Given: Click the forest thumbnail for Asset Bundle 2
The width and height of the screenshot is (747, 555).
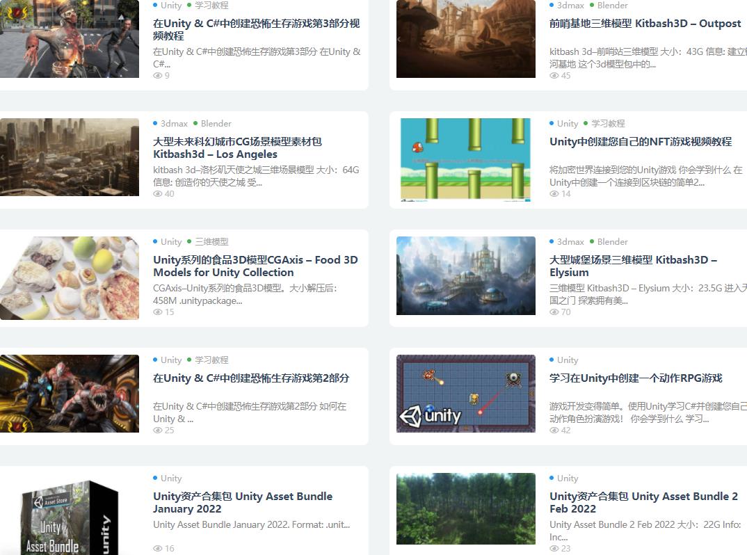Looking at the screenshot, I should [x=466, y=509].
